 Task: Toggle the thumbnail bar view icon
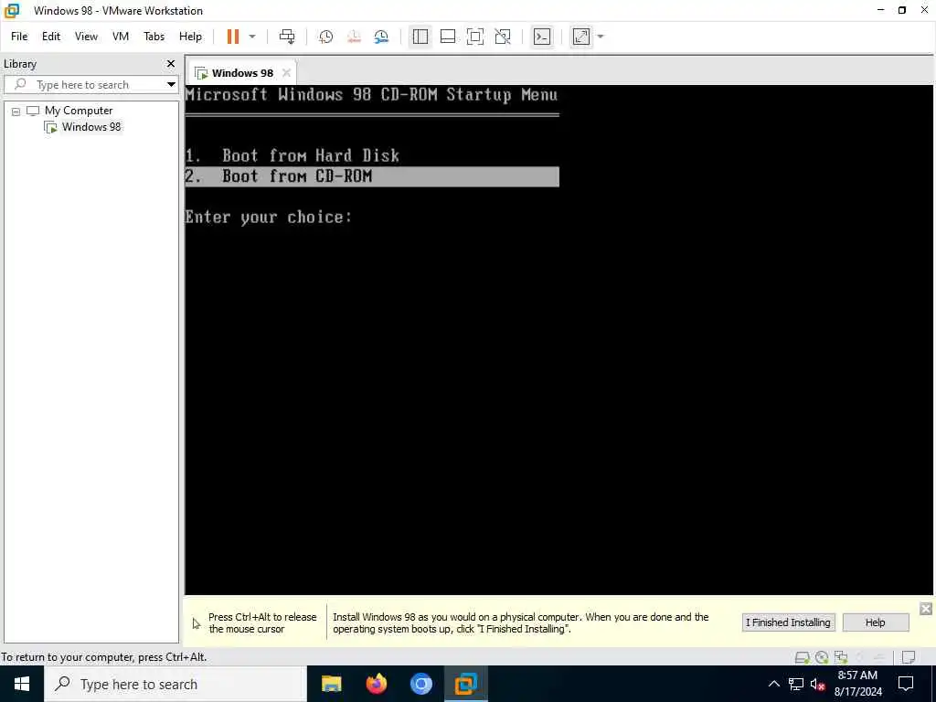[x=448, y=37]
